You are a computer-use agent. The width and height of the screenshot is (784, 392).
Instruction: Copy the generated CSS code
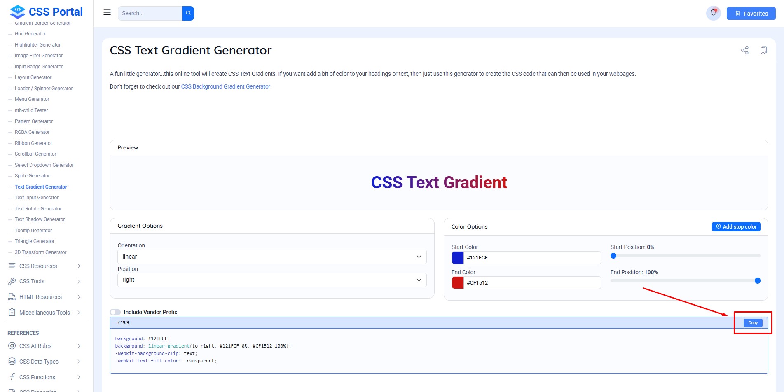point(753,323)
